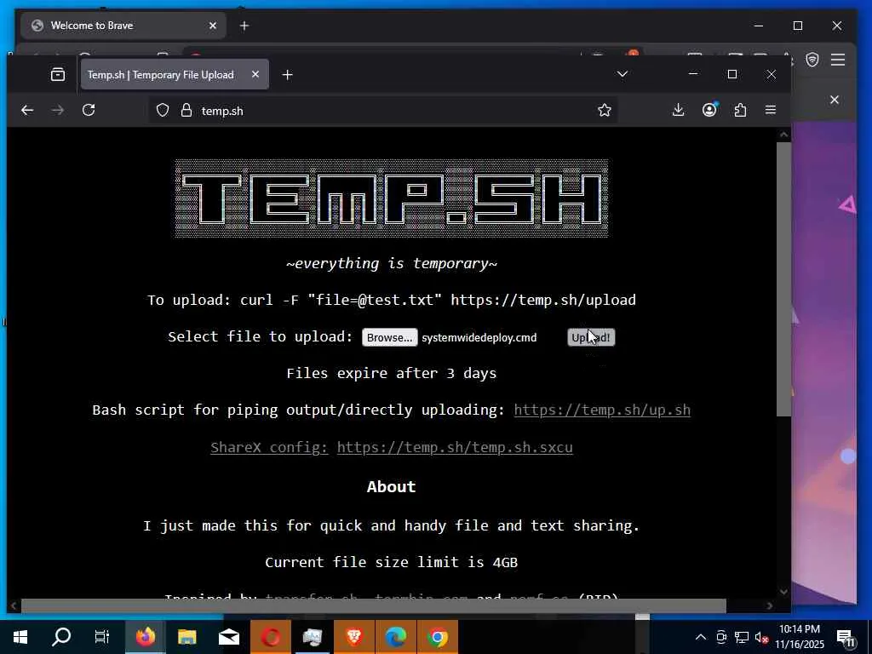The width and height of the screenshot is (872, 654).
Task: Click scroll-down arrow of vertical scrollbar
Action: coord(783,592)
